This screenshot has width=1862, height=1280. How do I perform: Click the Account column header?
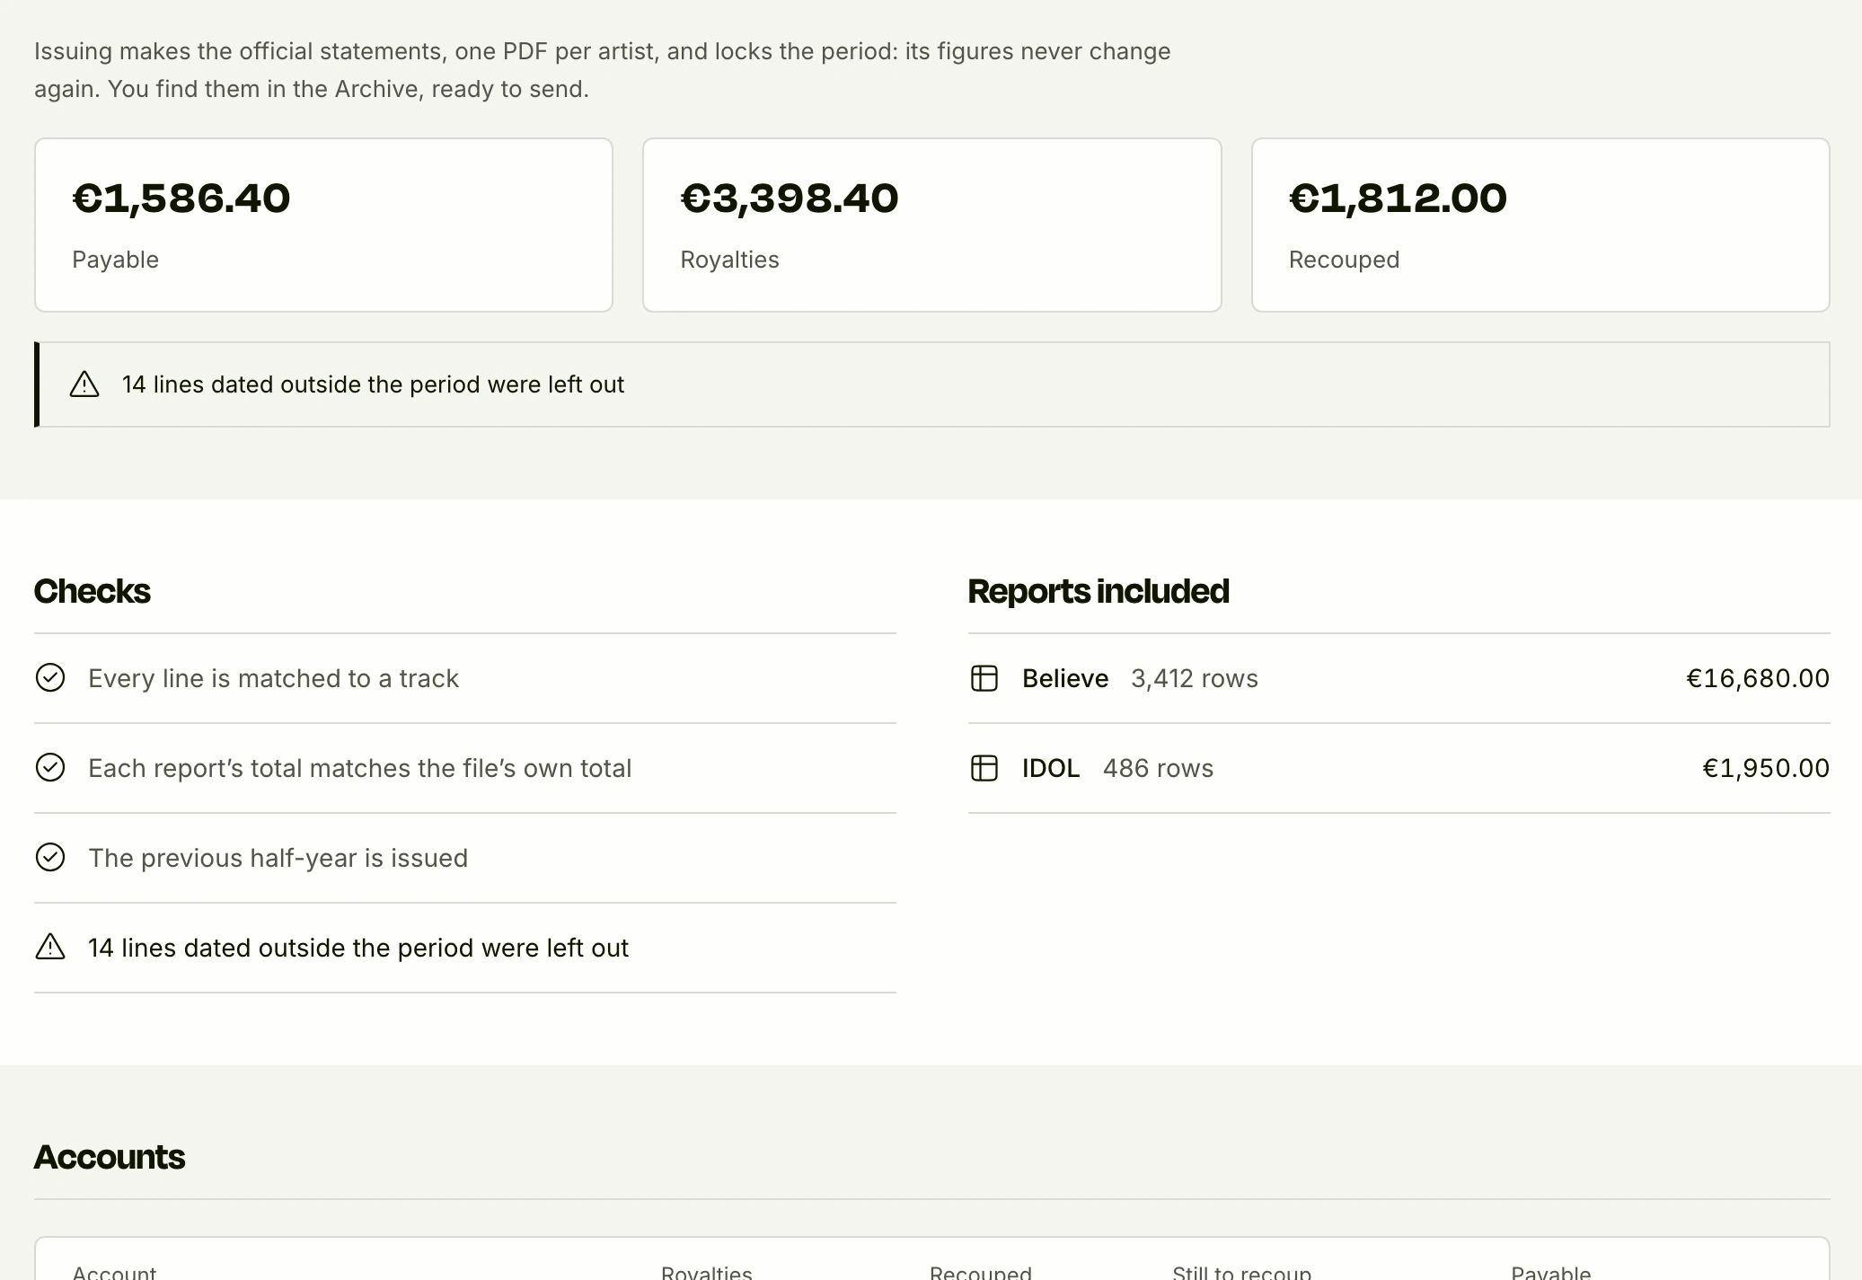pyautogui.click(x=114, y=1272)
